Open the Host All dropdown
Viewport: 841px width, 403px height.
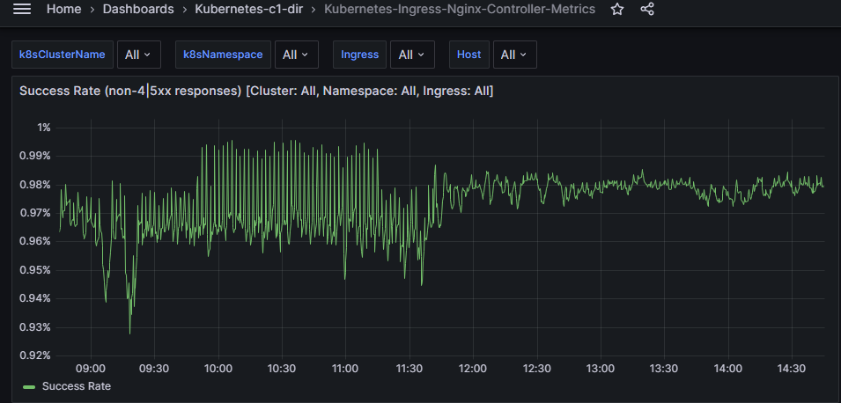[x=514, y=55]
